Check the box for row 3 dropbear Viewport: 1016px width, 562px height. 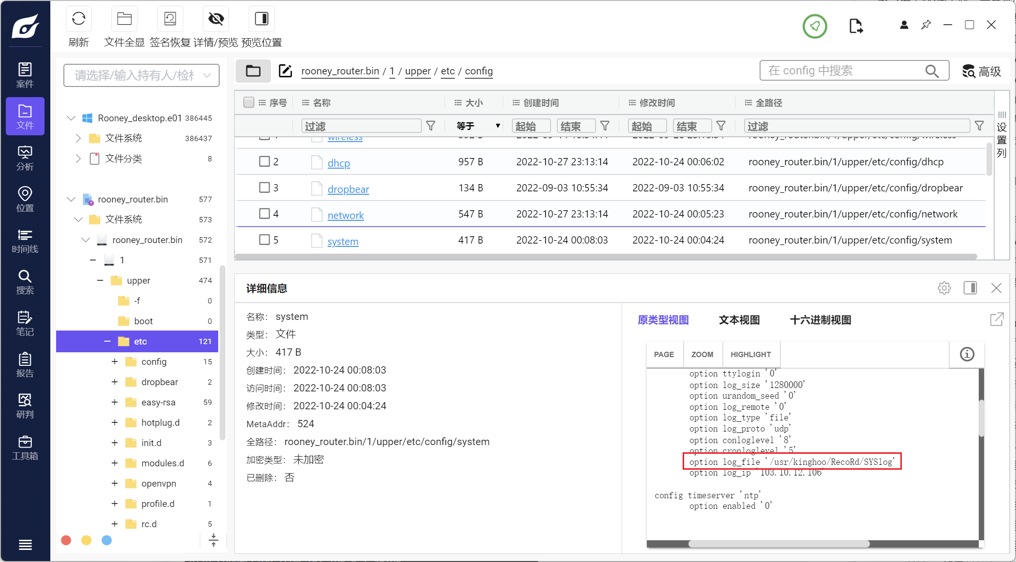[264, 187]
